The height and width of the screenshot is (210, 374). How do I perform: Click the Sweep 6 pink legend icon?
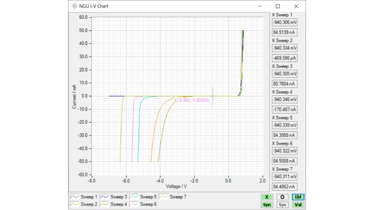point(134,204)
